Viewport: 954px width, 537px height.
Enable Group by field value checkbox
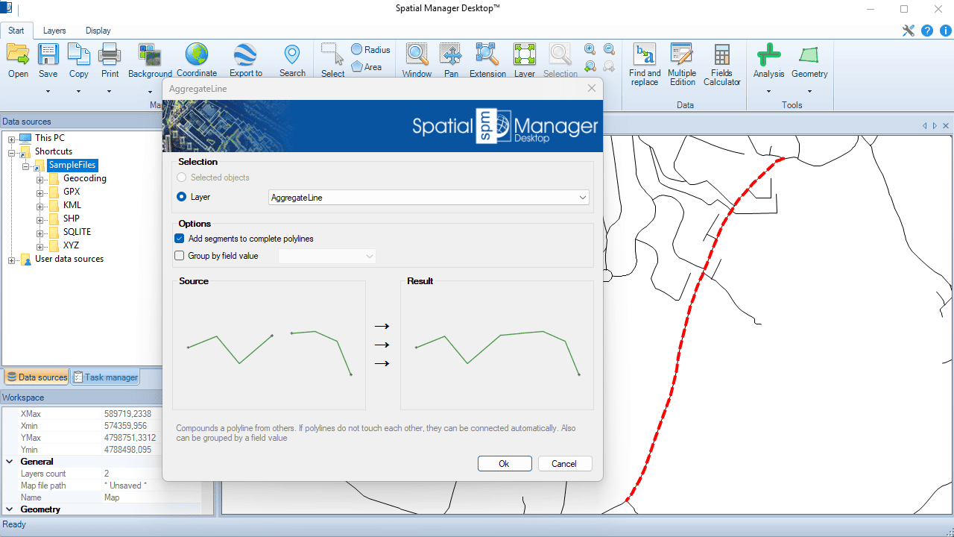[x=180, y=256]
